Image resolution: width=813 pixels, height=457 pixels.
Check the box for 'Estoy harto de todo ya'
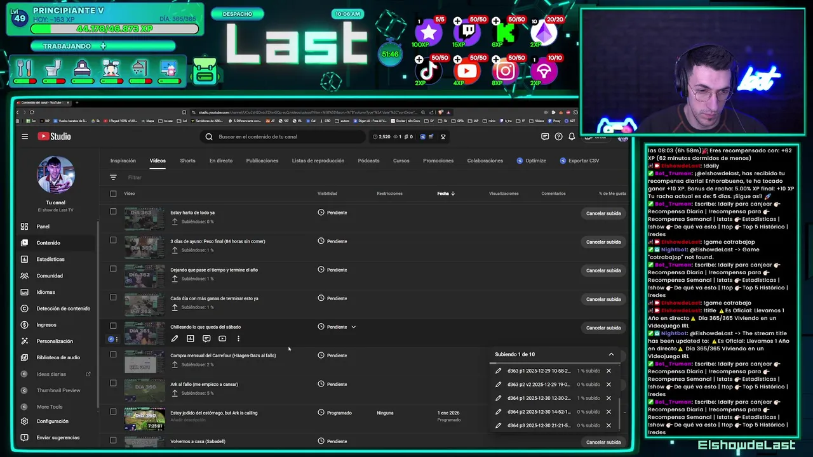[113, 211]
